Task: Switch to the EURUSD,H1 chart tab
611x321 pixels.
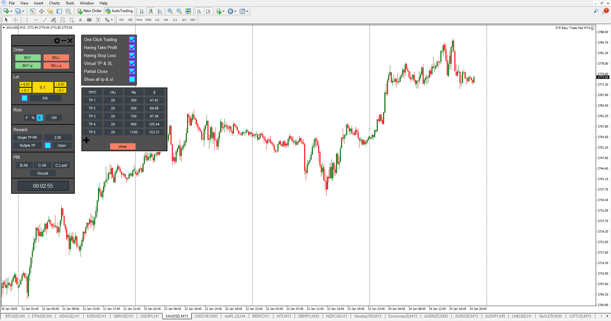Action: [96, 316]
